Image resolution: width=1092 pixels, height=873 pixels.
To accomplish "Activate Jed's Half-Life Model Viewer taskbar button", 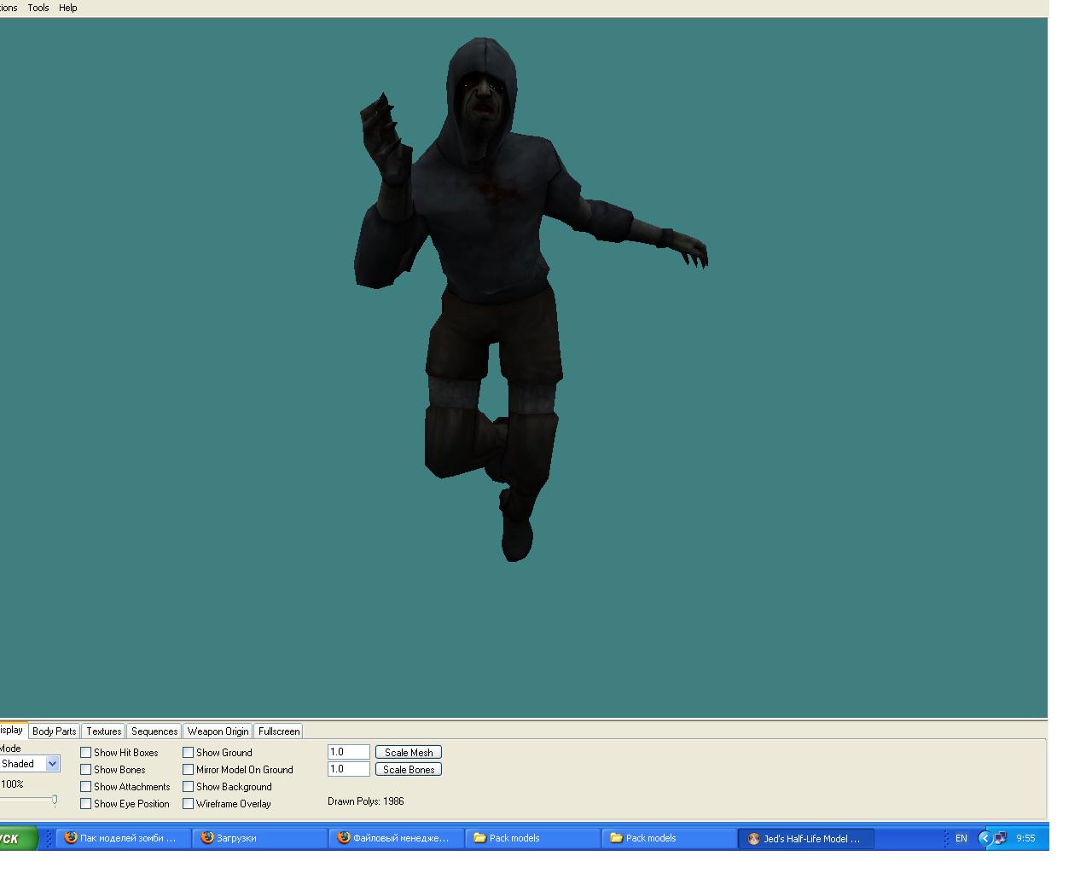I will (806, 839).
